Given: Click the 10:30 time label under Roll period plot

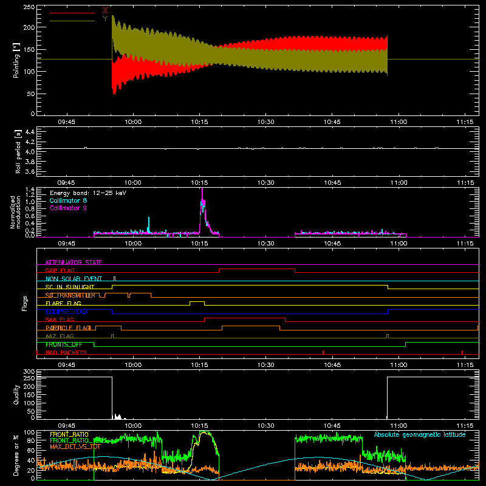Looking at the screenshot, I should coord(265,183).
